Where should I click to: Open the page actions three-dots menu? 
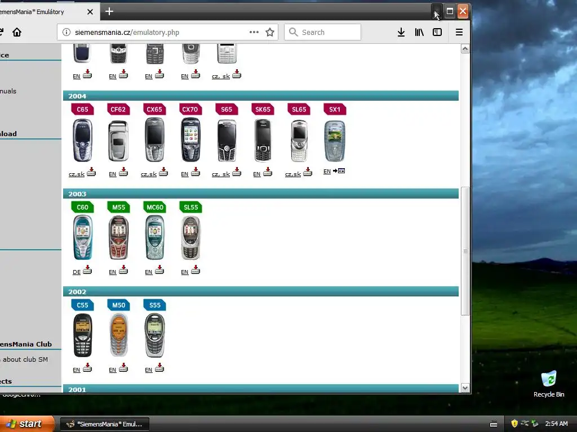tap(254, 32)
